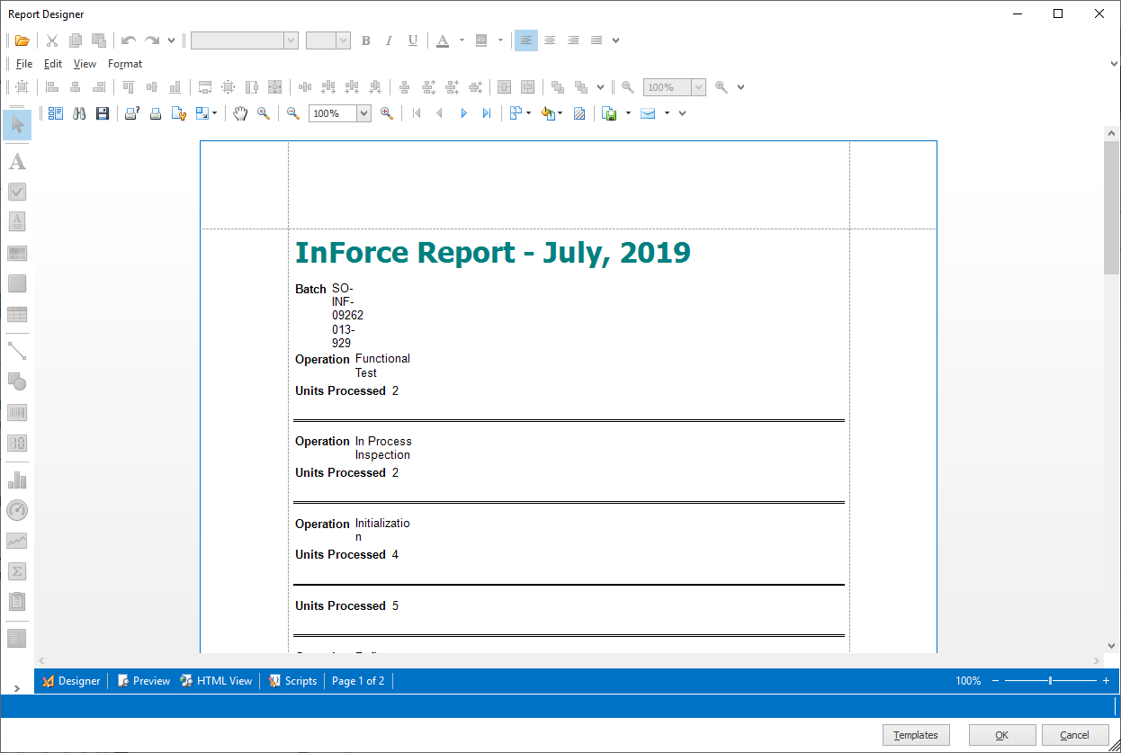Click the Templates button
Image resolution: width=1121 pixels, height=753 pixels.
pos(916,735)
